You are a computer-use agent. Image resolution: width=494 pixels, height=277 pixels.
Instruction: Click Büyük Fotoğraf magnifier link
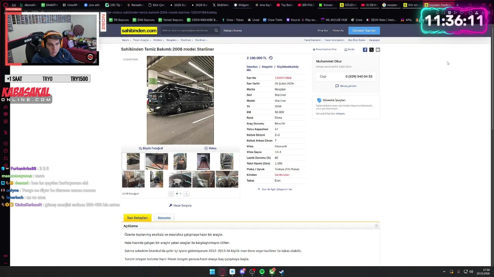tap(151, 148)
